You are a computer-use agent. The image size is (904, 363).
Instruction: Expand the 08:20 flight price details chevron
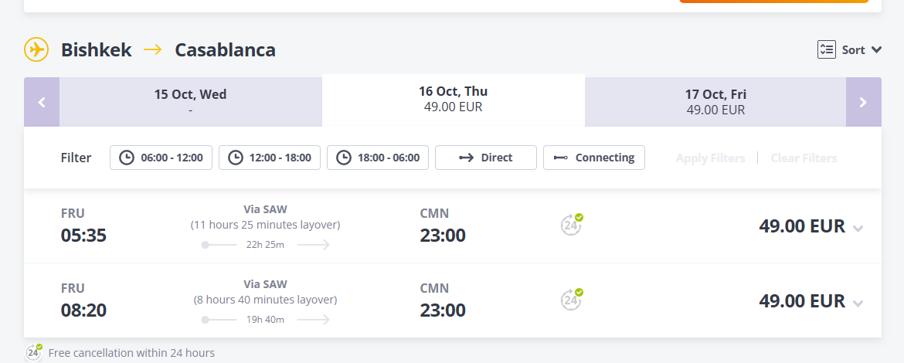[858, 304]
